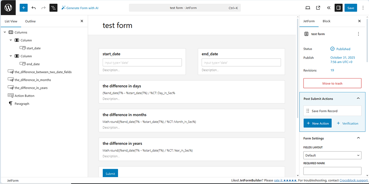Toggle the document overview list icon
369x184 pixels.
click(54, 8)
